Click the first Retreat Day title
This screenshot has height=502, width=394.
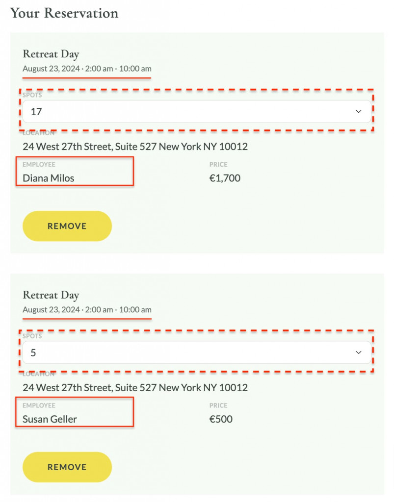coord(51,54)
